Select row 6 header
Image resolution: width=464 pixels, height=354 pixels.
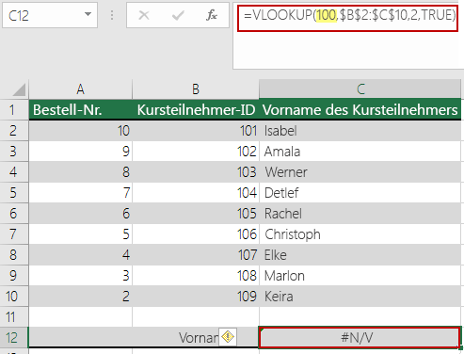tap(14, 214)
